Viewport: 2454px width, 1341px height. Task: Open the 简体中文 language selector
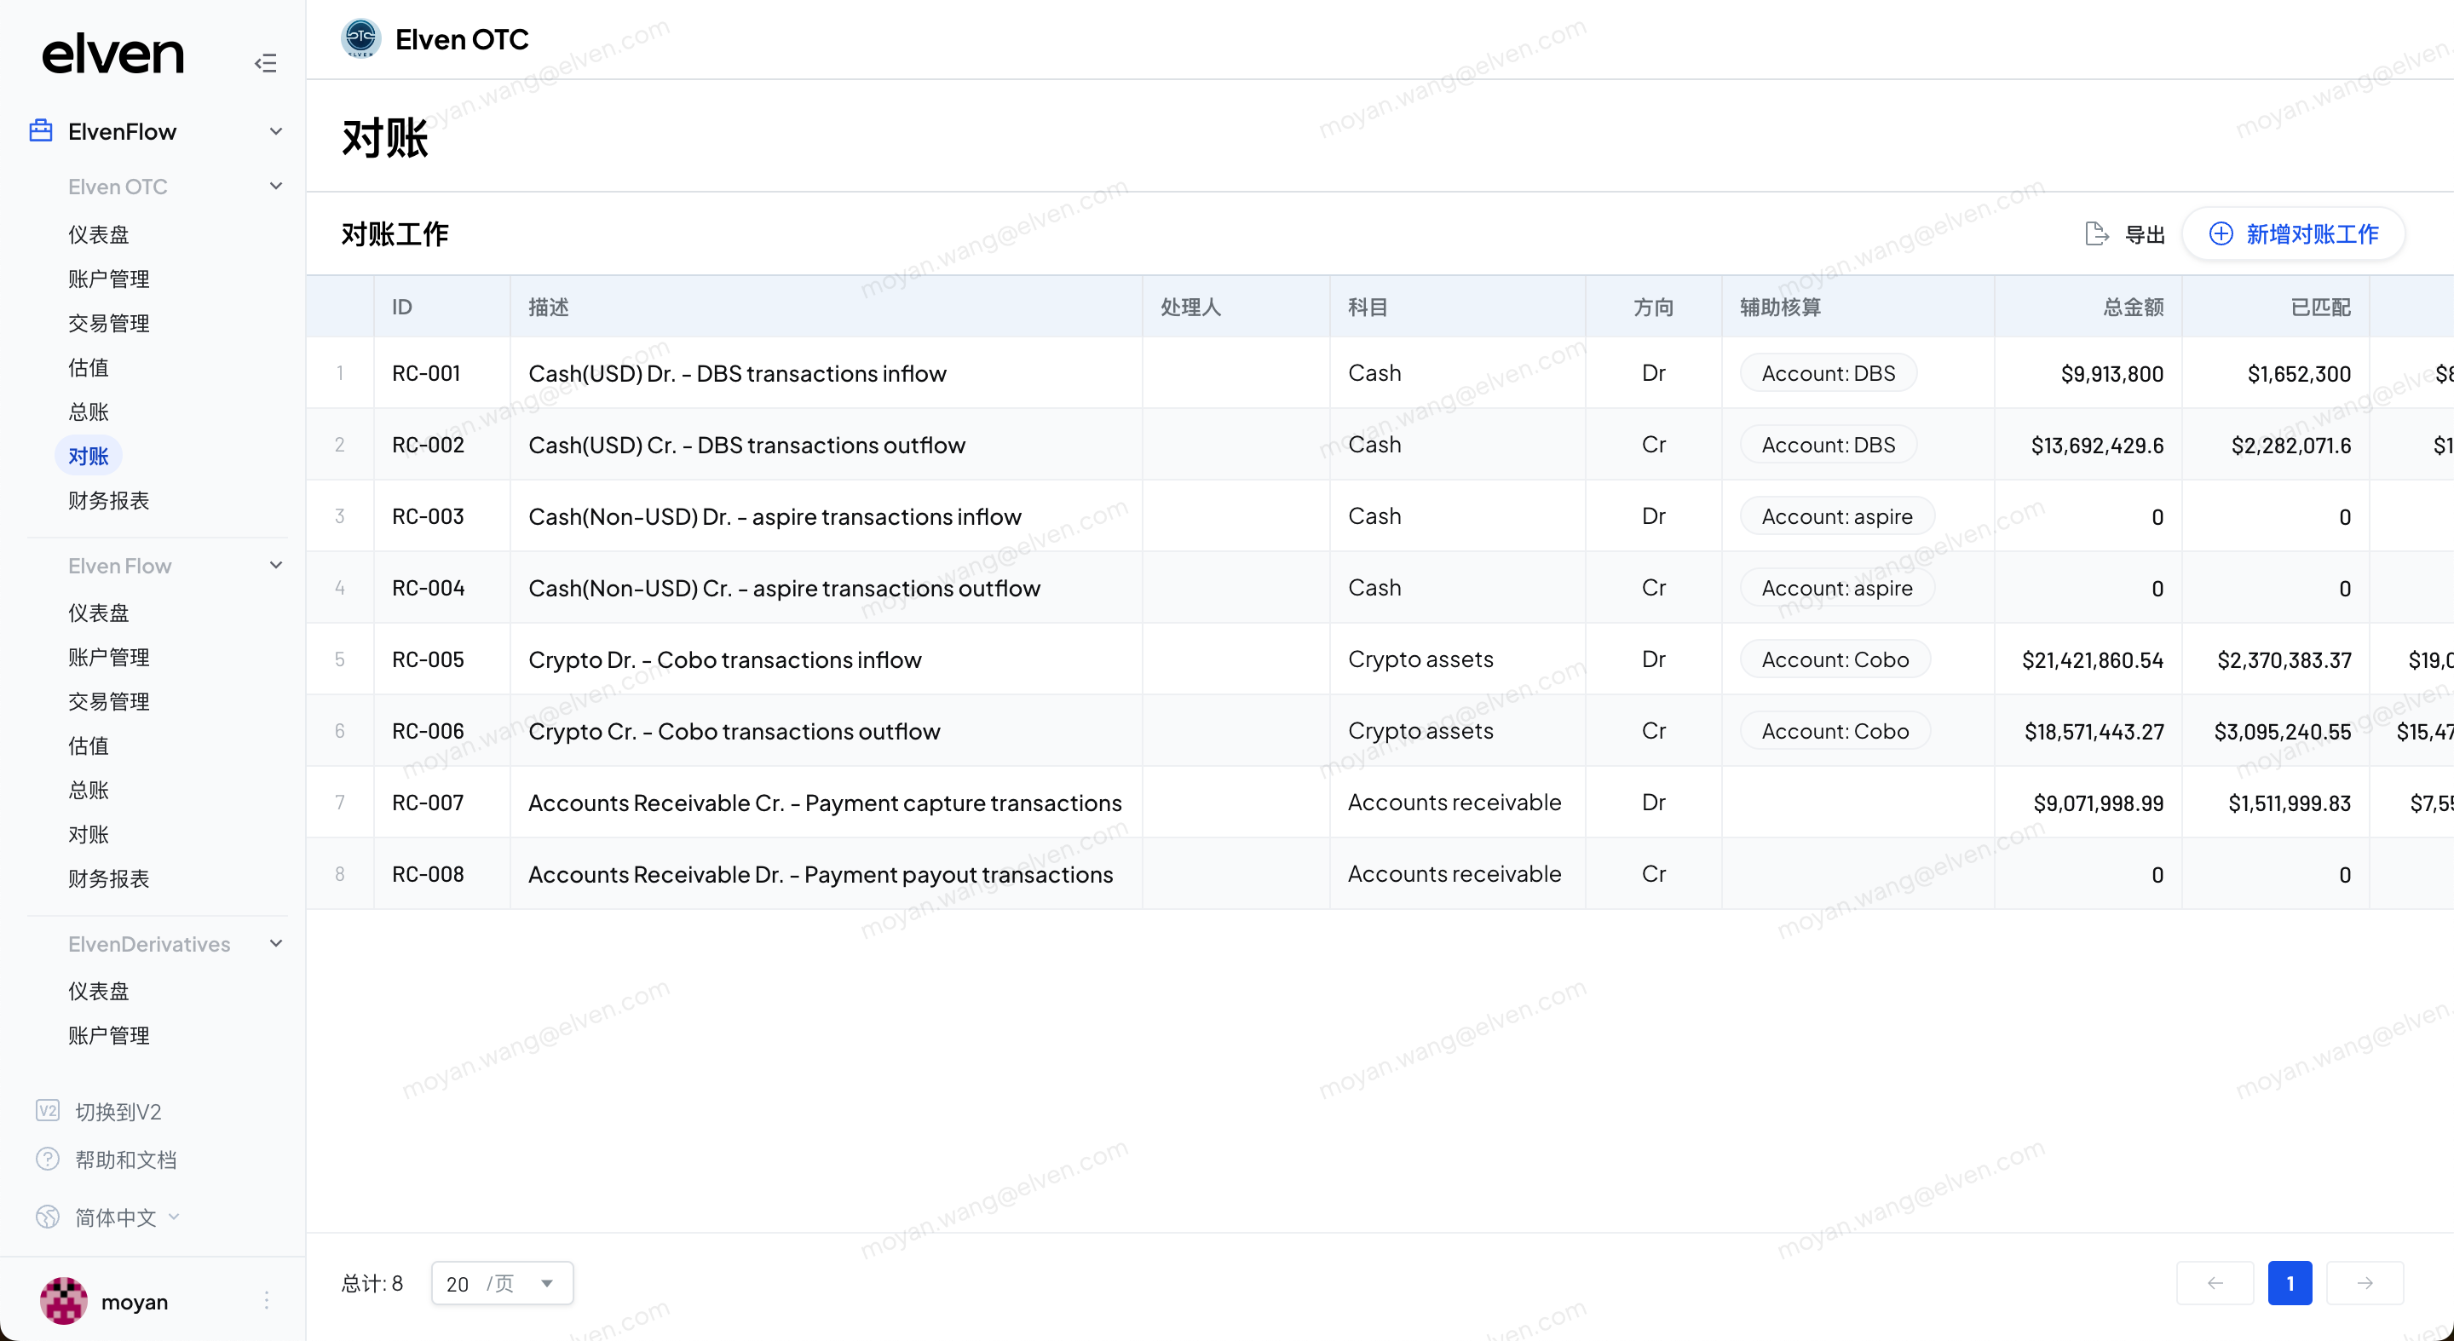click(115, 1217)
